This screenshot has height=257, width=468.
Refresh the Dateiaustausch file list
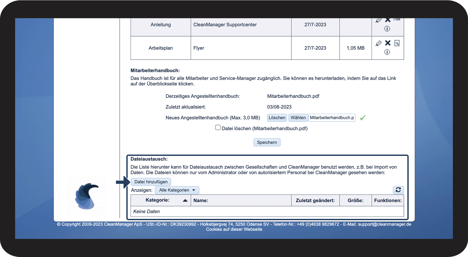pos(398,190)
